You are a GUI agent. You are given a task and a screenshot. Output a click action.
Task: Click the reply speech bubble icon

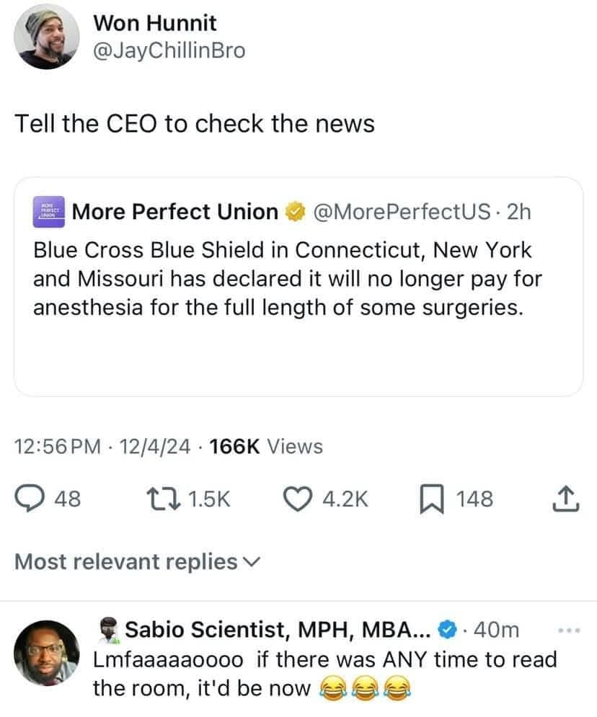click(30, 499)
